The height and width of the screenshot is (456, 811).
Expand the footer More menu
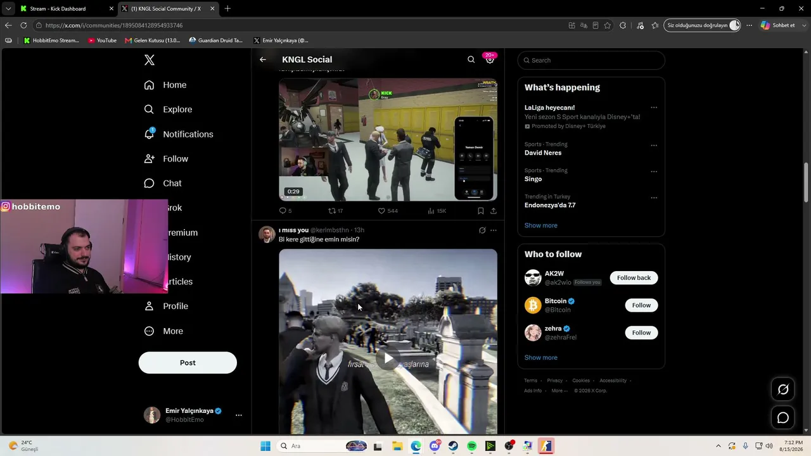tap(559, 391)
